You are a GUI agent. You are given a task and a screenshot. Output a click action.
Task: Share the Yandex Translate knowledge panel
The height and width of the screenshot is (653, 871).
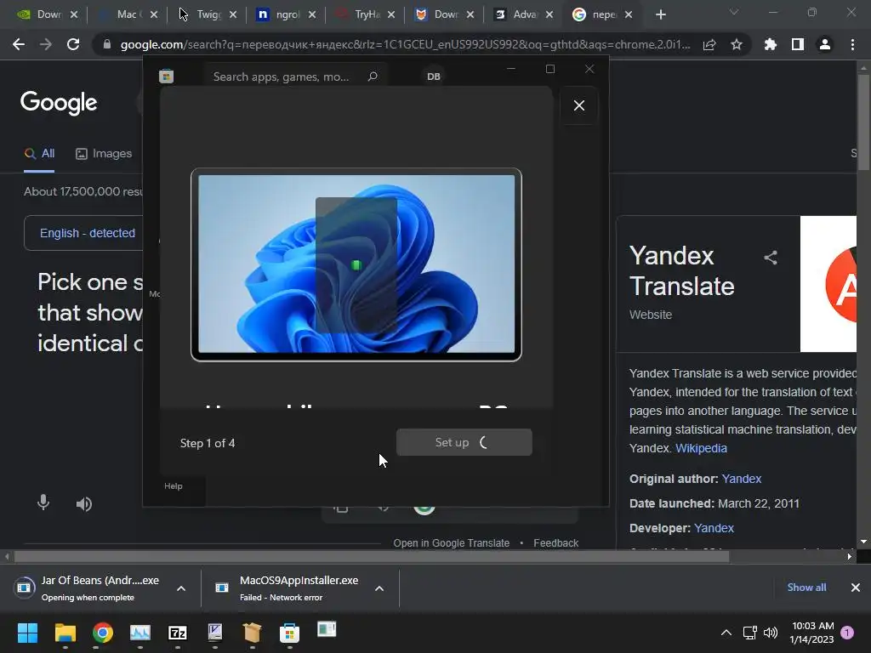[771, 258]
